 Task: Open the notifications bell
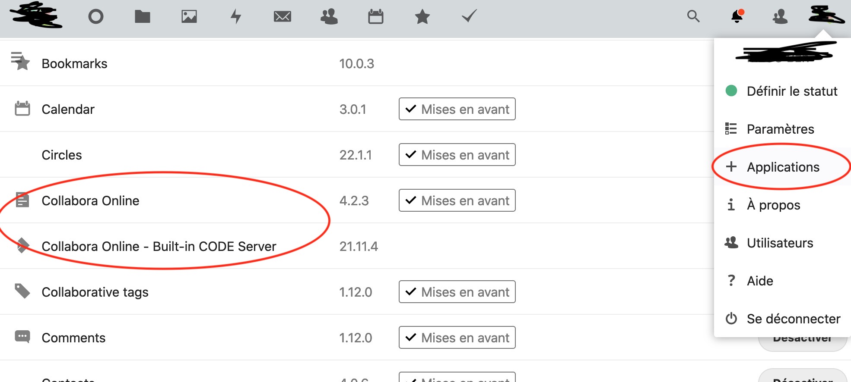coord(737,16)
